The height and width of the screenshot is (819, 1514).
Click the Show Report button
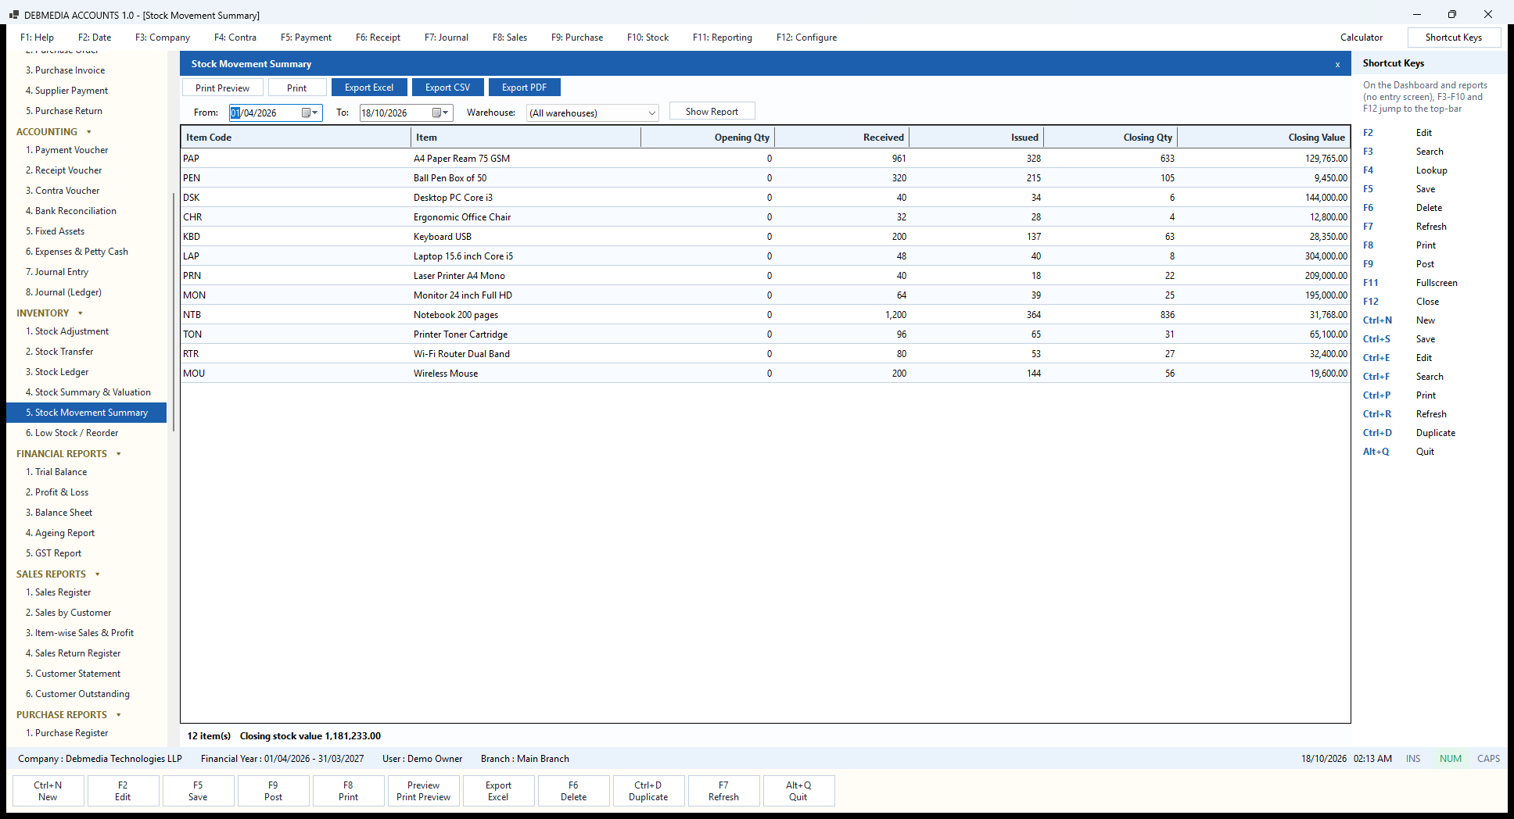click(x=712, y=112)
